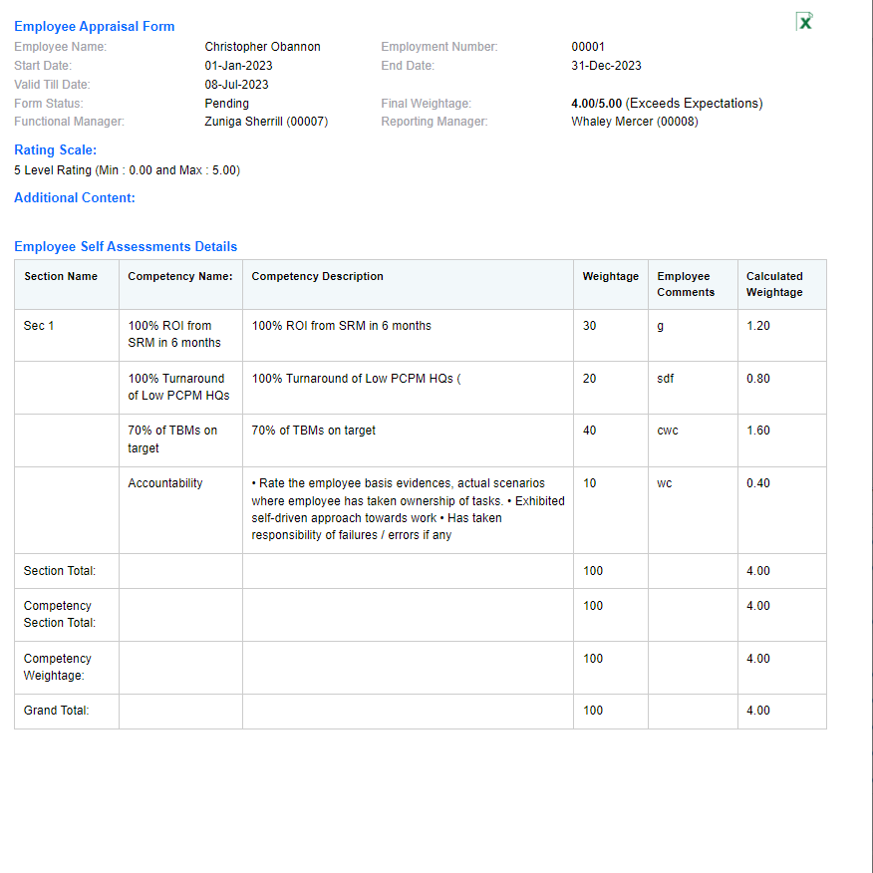This screenshot has height=873, width=873.
Task: Click weightage 40 in the TBMs row
Action: (x=589, y=431)
